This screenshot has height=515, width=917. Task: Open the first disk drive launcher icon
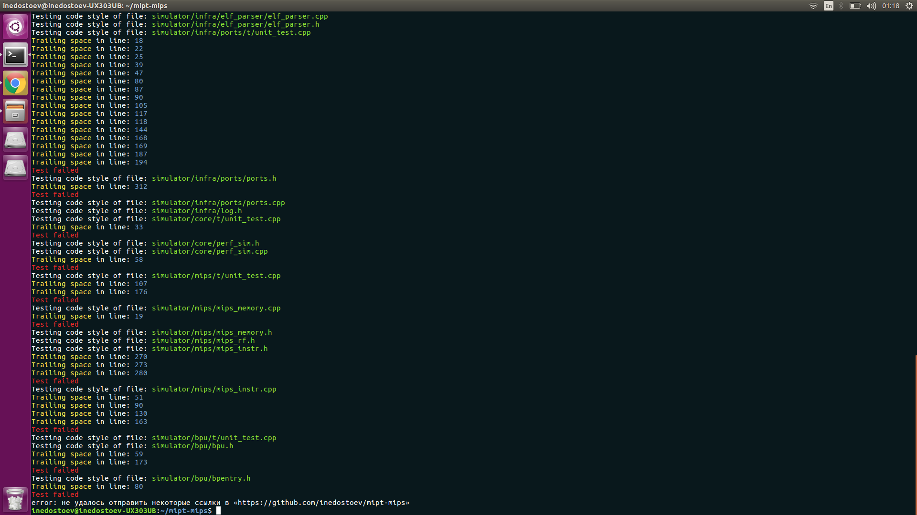tap(15, 139)
